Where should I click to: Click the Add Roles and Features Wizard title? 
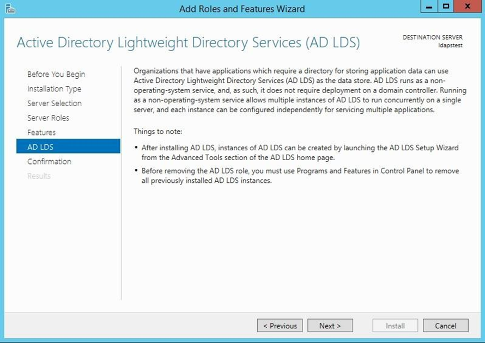click(x=242, y=9)
